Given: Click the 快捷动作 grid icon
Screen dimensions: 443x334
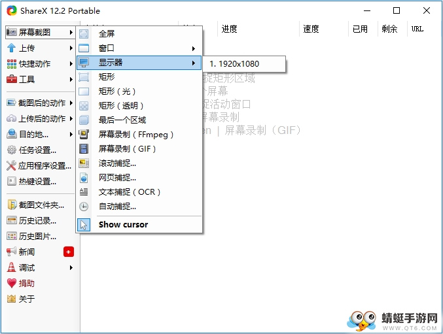Looking at the screenshot, I should tap(12, 64).
